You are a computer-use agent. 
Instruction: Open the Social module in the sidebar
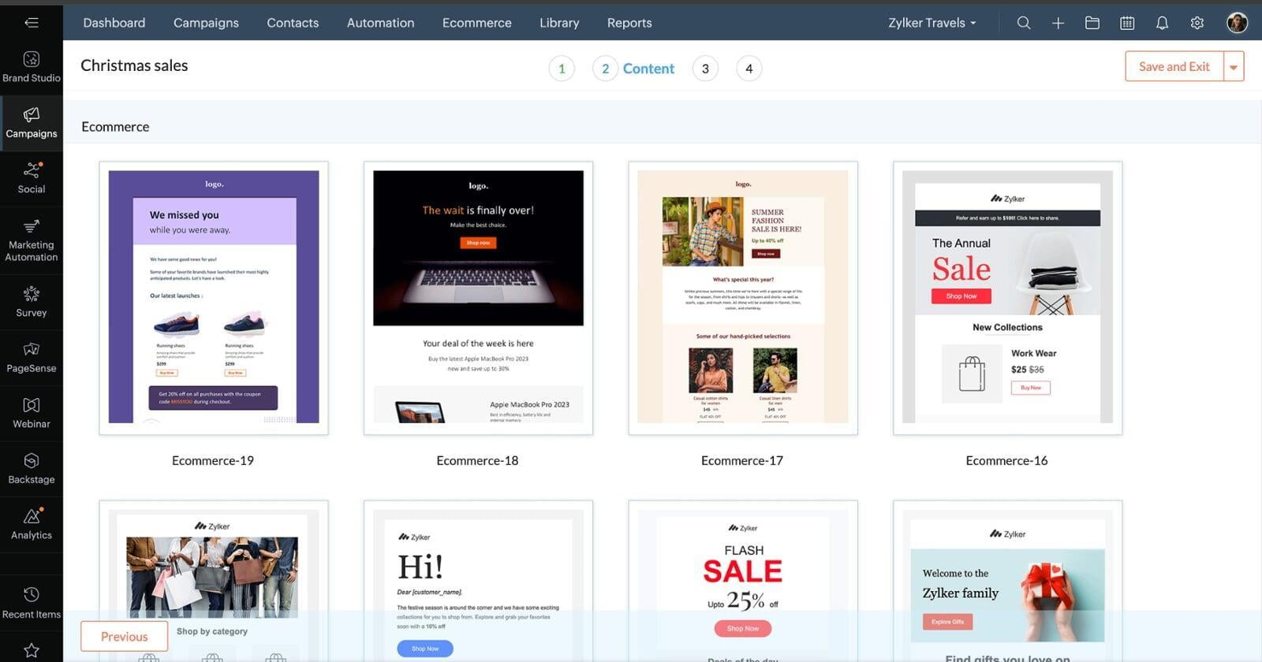click(x=32, y=178)
